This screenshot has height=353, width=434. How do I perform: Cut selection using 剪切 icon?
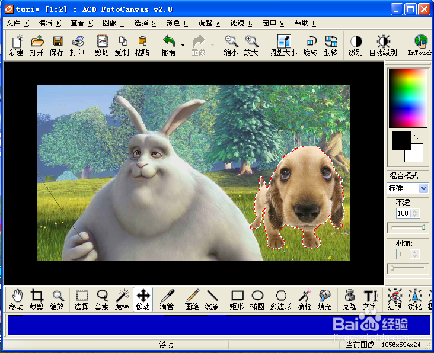[102, 46]
